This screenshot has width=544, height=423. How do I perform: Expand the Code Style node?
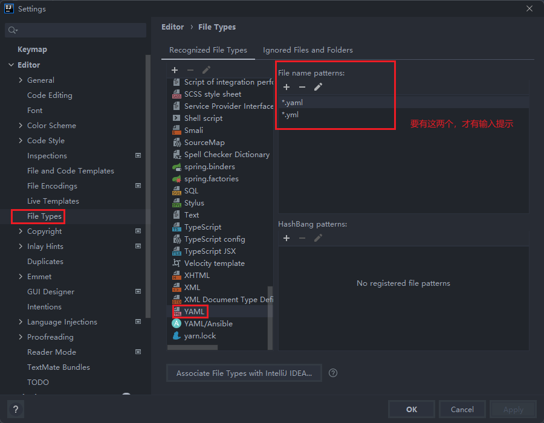[x=21, y=140]
